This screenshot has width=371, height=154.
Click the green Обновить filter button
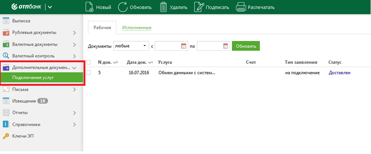(246, 46)
